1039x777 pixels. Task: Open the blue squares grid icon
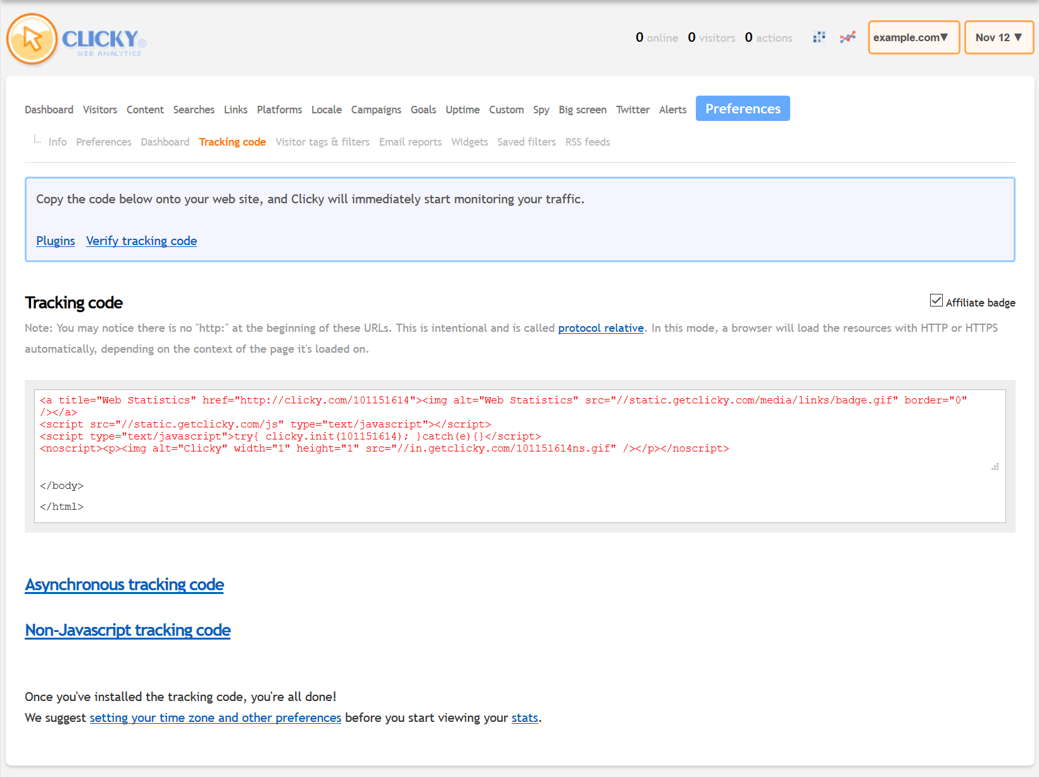pos(819,37)
